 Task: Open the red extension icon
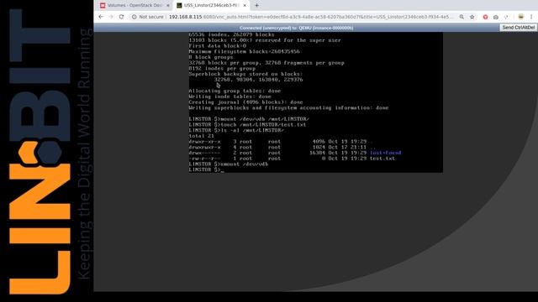tap(485, 17)
